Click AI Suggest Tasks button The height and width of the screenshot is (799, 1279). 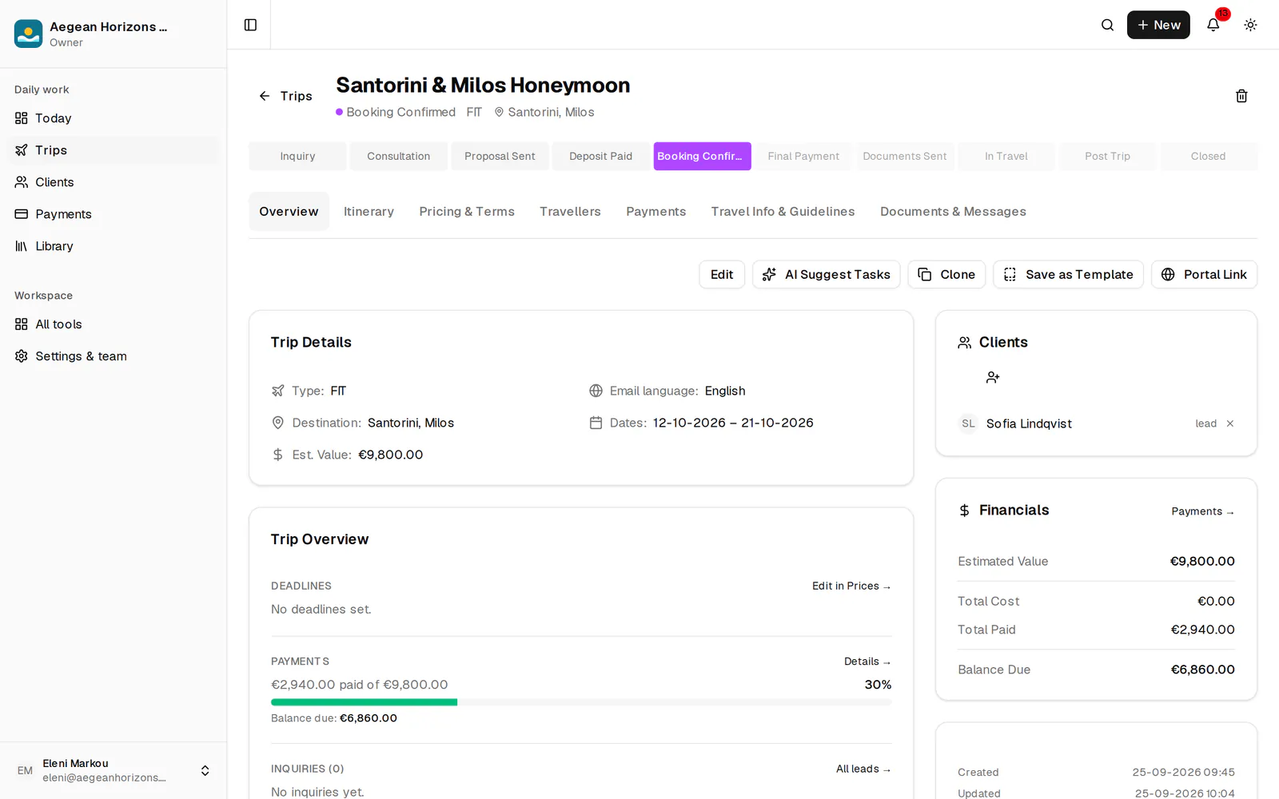tap(827, 275)
